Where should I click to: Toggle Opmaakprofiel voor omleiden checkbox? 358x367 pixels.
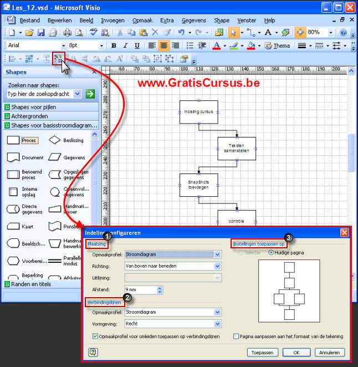coord(95,337)
